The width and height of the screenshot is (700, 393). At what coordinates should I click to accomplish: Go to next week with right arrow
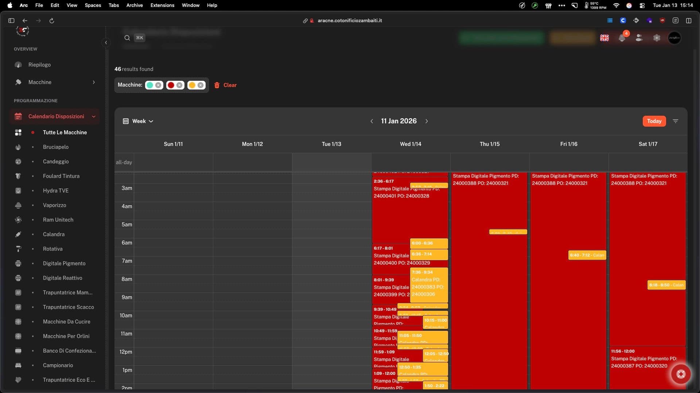427,121
